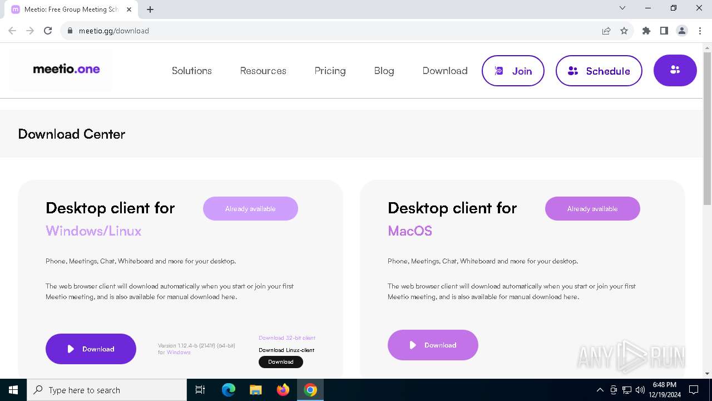Click the Chrome taskbar icon
This screenshot has height=401, width=712.
click(310, 390)
